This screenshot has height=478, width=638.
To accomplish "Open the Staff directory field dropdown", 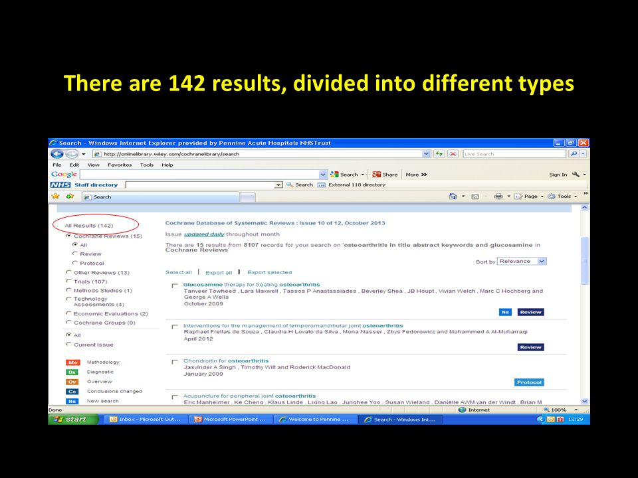I will pos(278,185).
